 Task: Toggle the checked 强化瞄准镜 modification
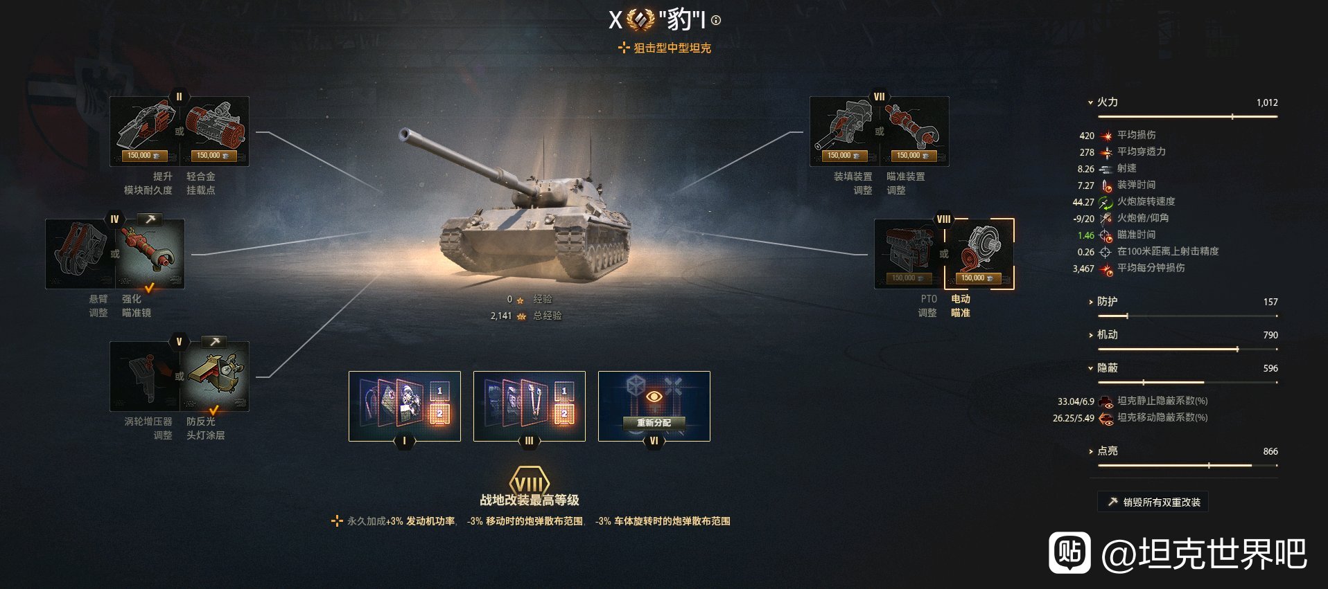point(150,253)
